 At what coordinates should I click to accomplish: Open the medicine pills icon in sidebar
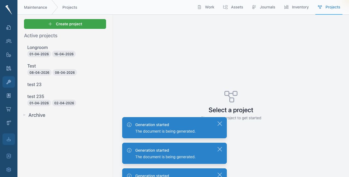(x=9, y=55)
